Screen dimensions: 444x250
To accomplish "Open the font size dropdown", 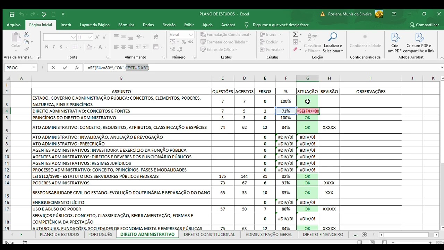I will pos(90,37).
